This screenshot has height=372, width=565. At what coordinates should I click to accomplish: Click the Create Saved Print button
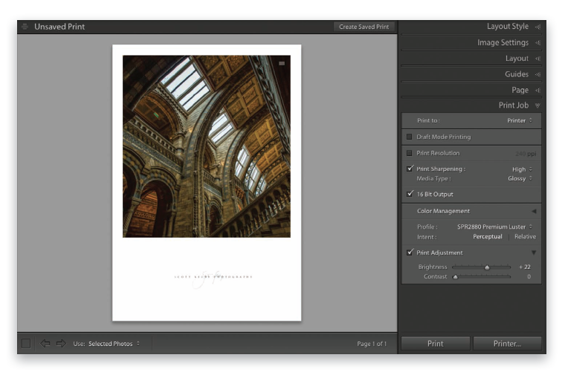click(x=364, y=27)
